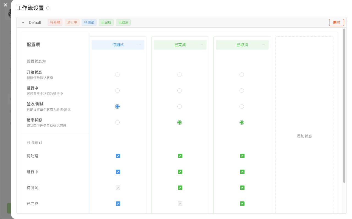Open the more options menu for 待测试
Viewport: 352px width, 219px height.
pos(139,45)
